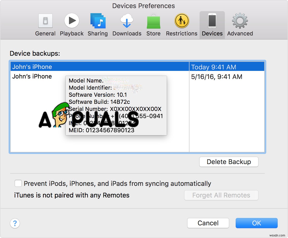The width and height of the screenshot is (288, 238).
Task: Click the device info tooltip panel
Action: click(x=116, y=105)
